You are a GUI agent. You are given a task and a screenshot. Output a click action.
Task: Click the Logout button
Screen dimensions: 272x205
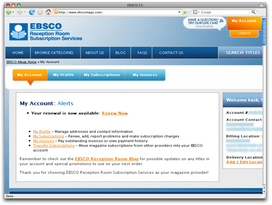244,33
